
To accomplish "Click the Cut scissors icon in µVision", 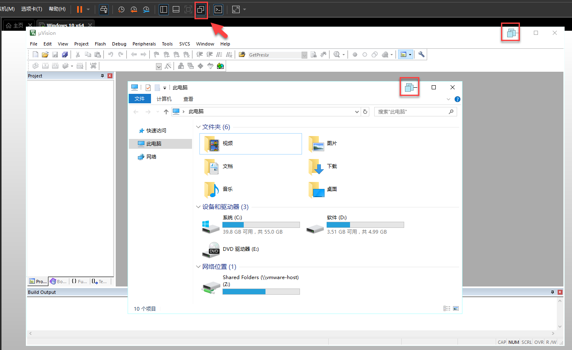I will pos(78,55).
